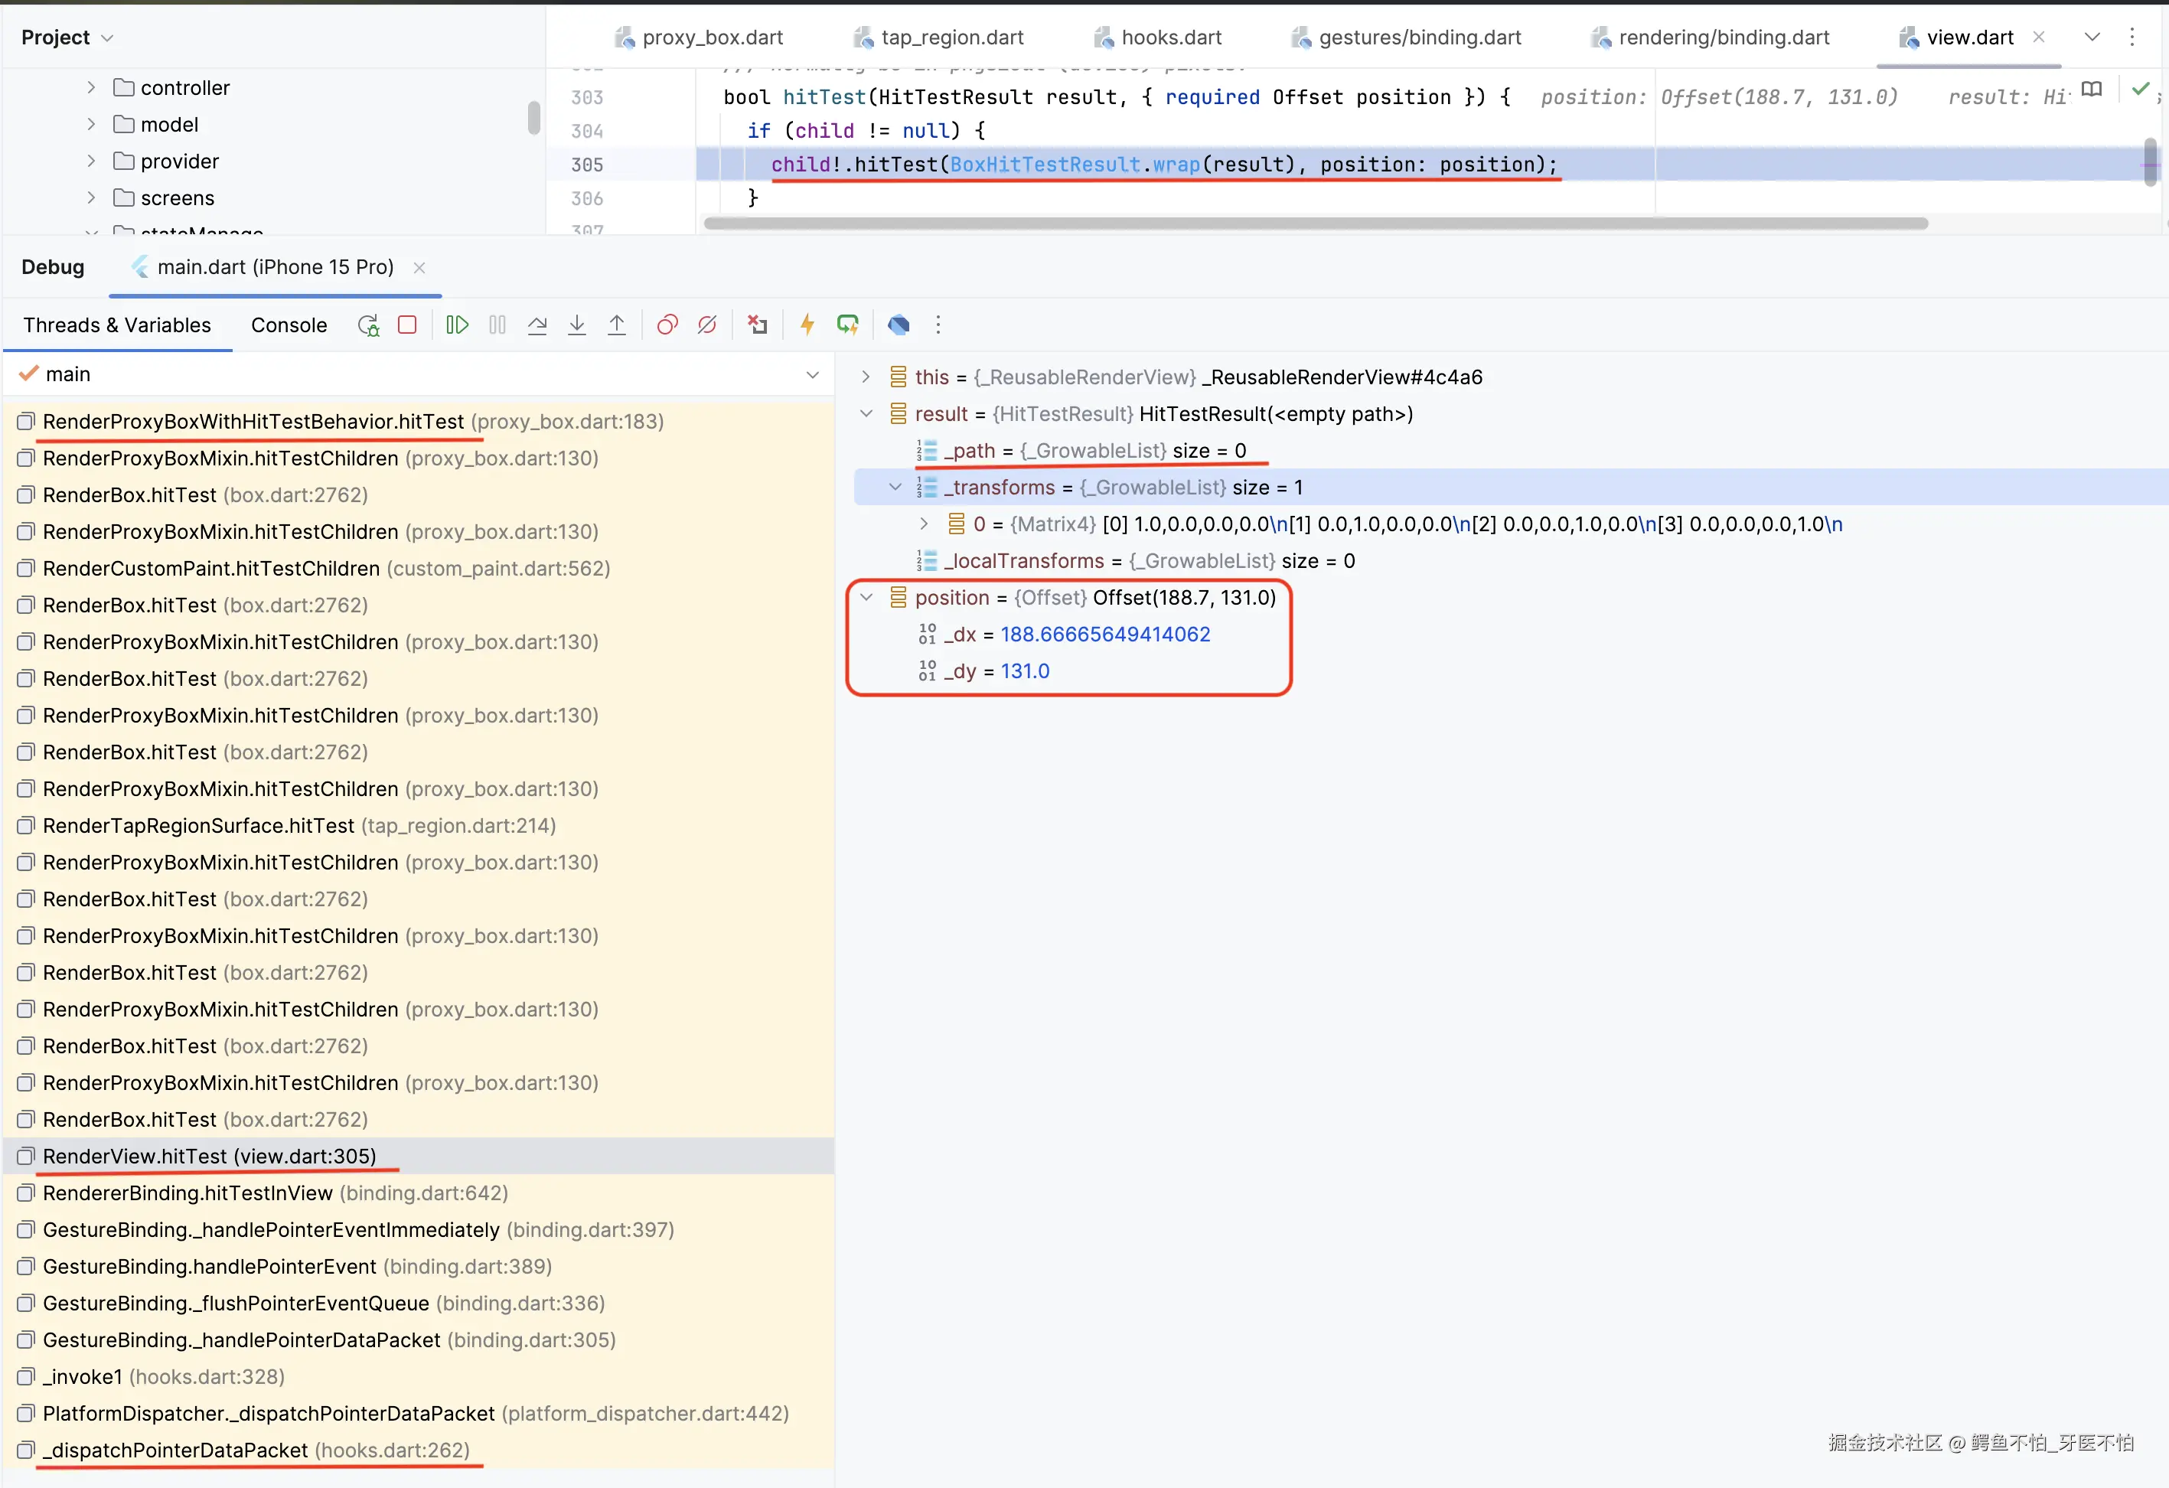This screenshot has height=1488, width=2169.
Task: Click the Rerun debug icon
Action: pos(367,325)
